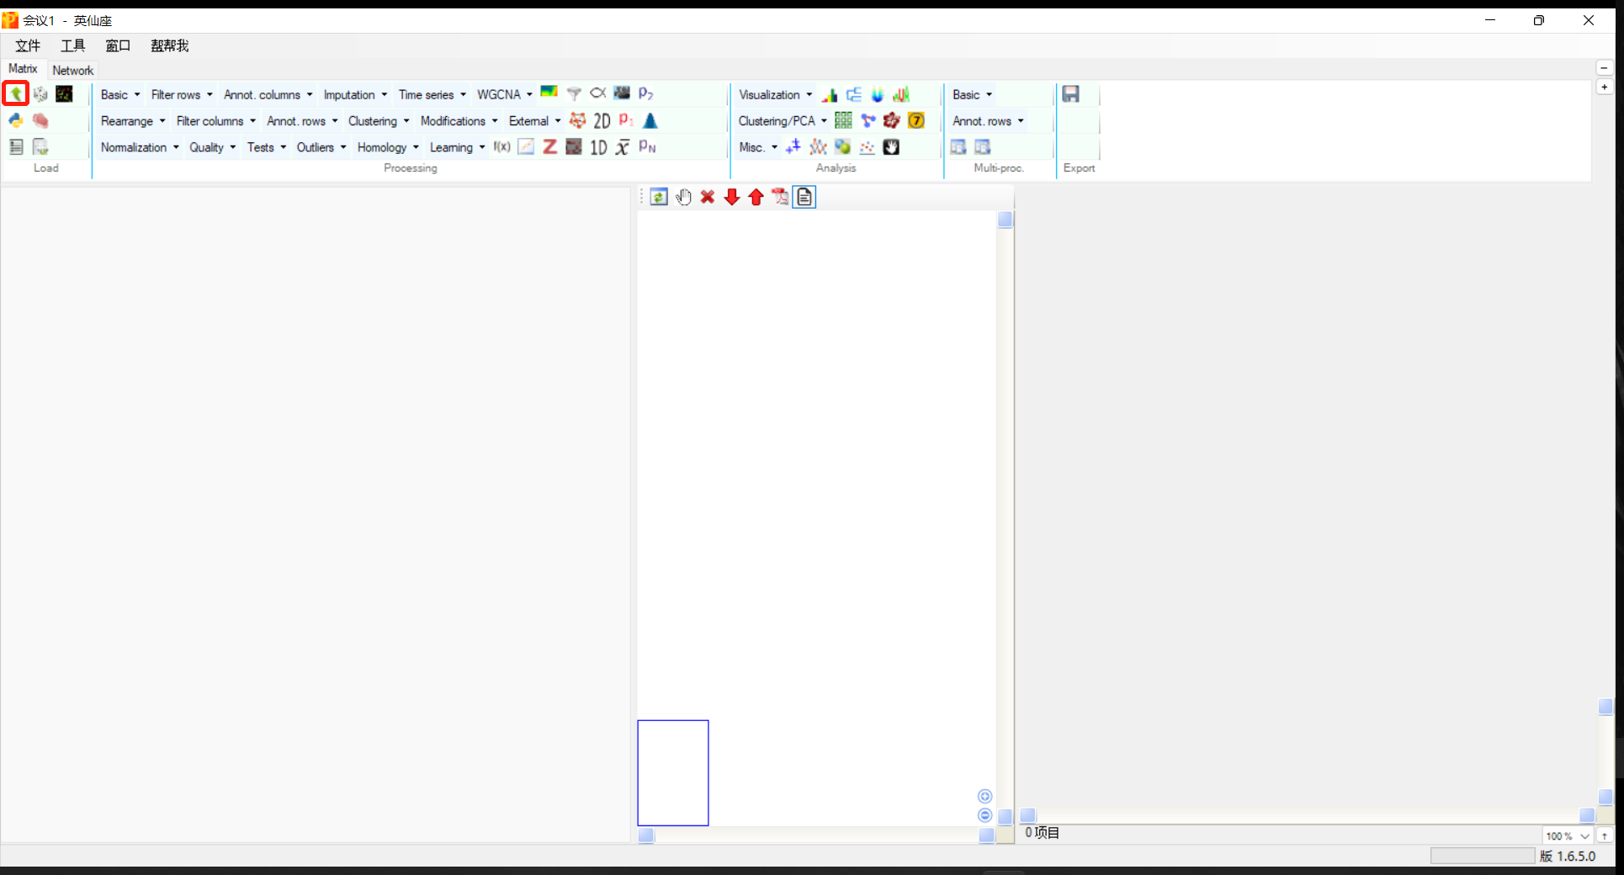The width and height of the screenshot is (1624, 875).
Task: Click the yellow number 7 icon
Action: point(916,120)
